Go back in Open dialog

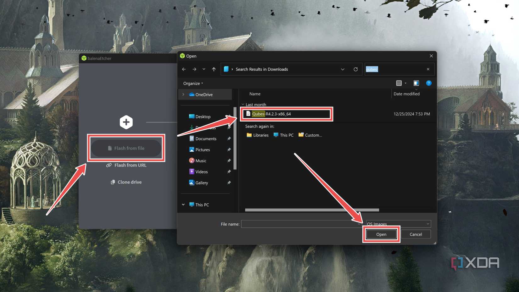pos(184,69)
